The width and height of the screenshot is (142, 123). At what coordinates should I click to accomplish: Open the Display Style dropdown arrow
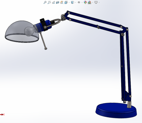[75, 2]
